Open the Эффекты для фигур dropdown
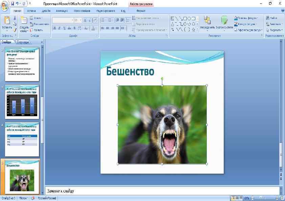The image size is (285, 201). [248, 30]
